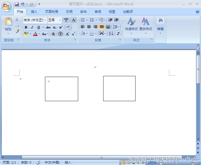The width and height of the screenshot is (201, 165).
Task: Click the select browse object button
Action: pyautogui.click(x=198, y=148)
